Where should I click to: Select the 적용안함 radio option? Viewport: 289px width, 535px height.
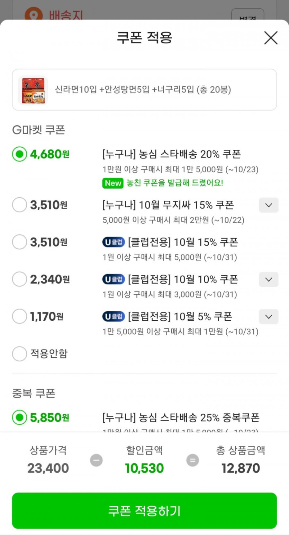coord(19,354)
